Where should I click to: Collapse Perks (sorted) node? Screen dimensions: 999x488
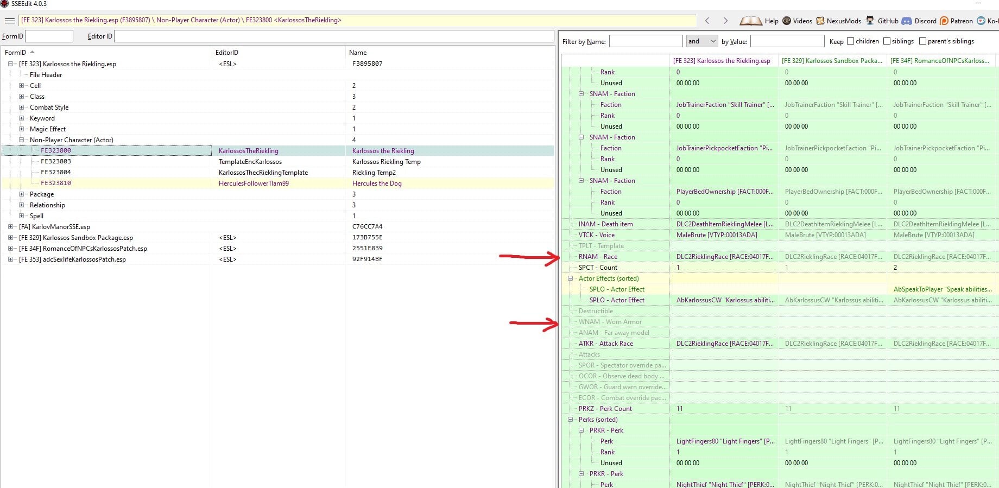[571, 420]
